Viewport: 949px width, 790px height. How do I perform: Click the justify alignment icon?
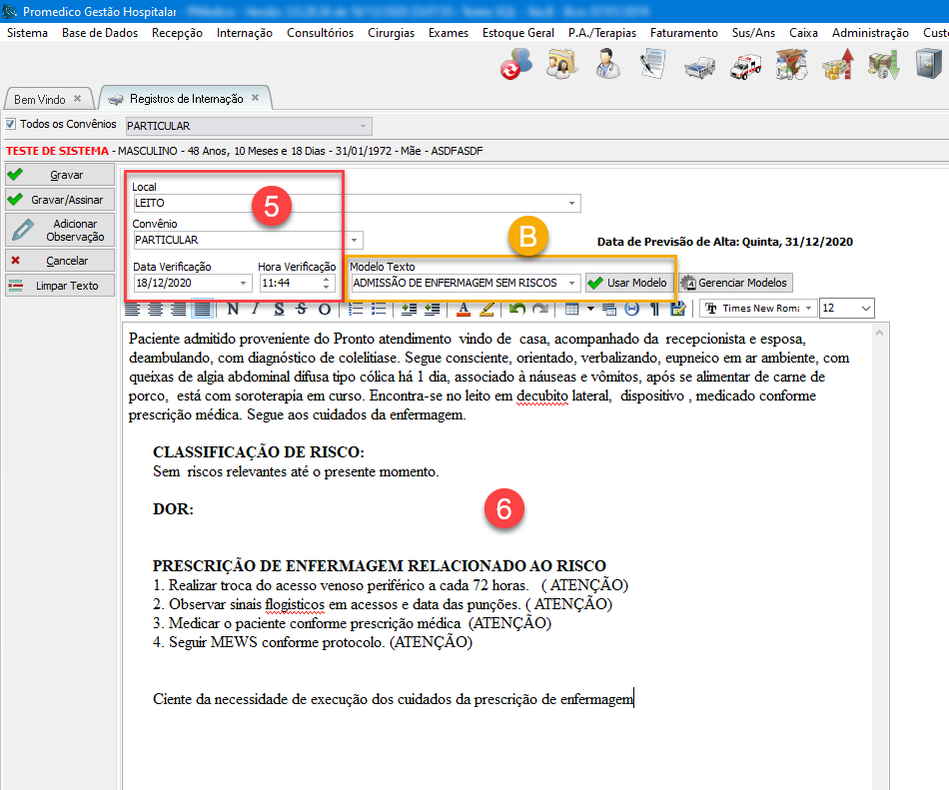(x=201, y=309)
